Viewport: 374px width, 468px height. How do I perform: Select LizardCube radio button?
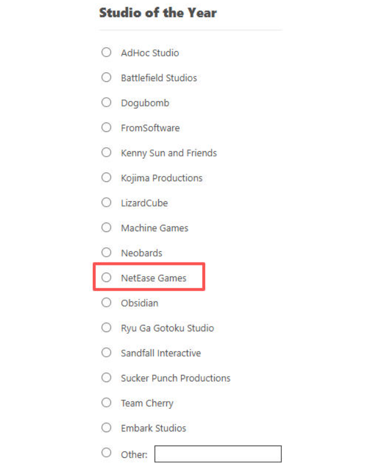106,203
